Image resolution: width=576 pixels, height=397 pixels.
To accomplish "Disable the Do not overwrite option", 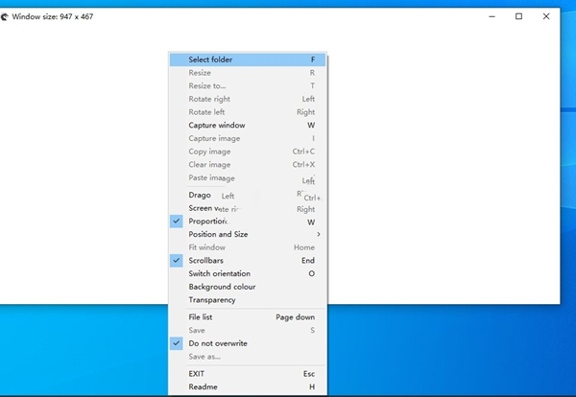I will 217,343.
